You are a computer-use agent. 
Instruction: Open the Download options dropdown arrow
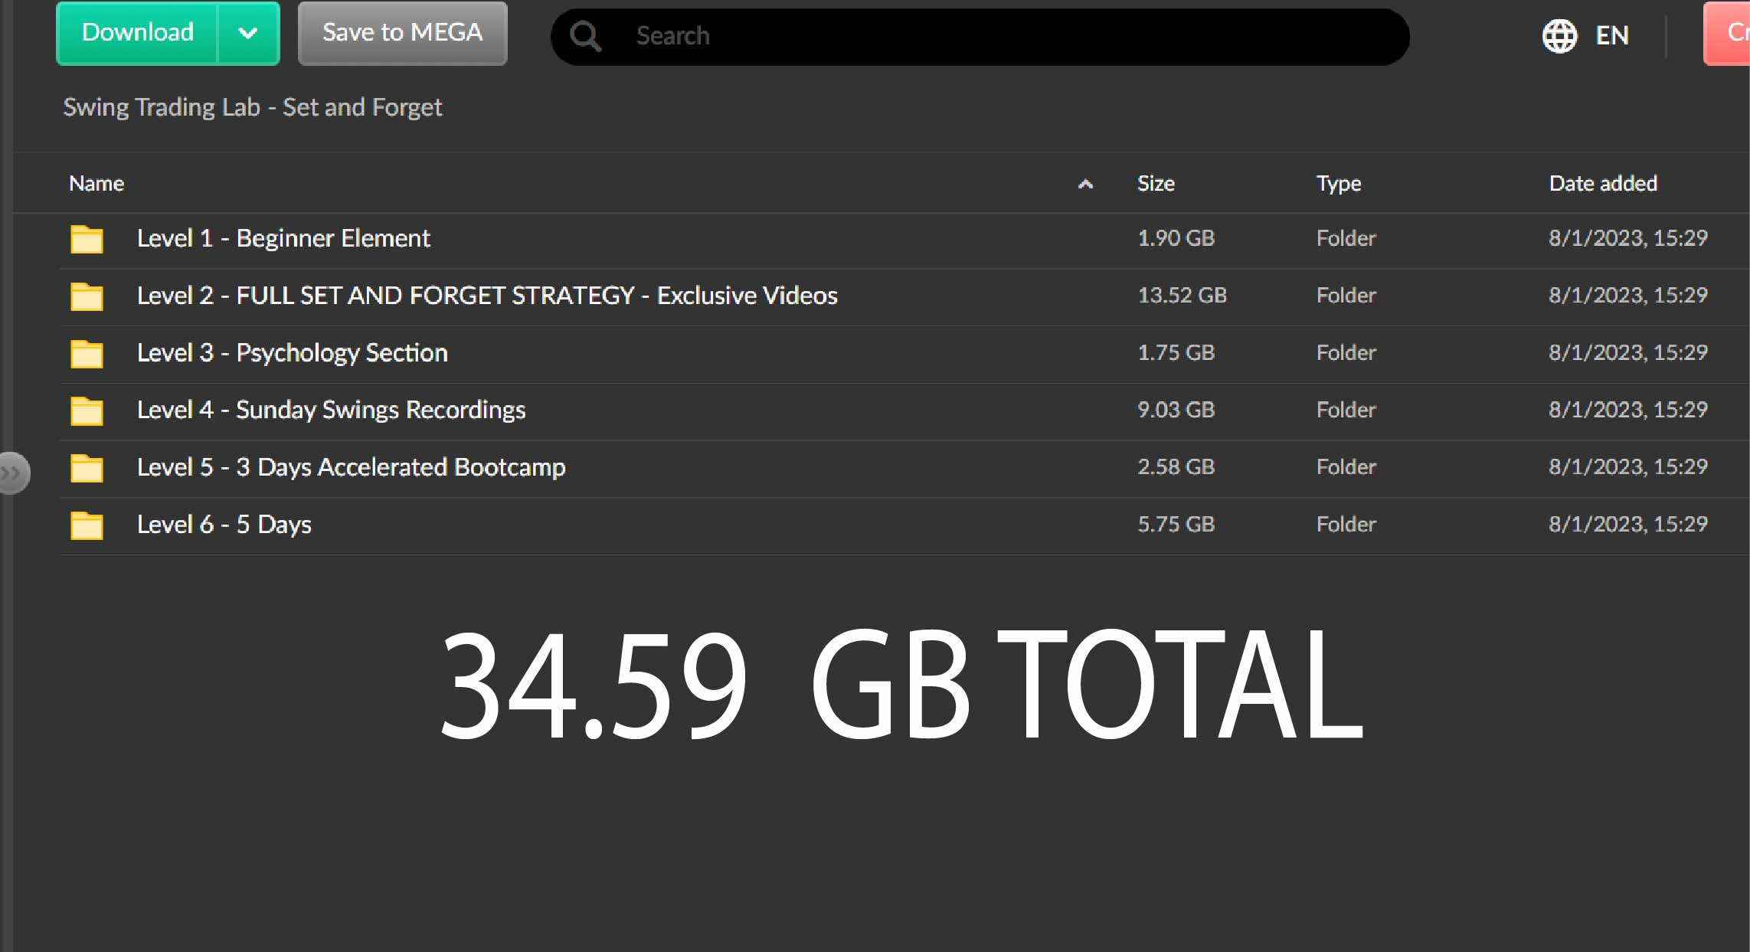pyautogui.click(x=248, y=33)
